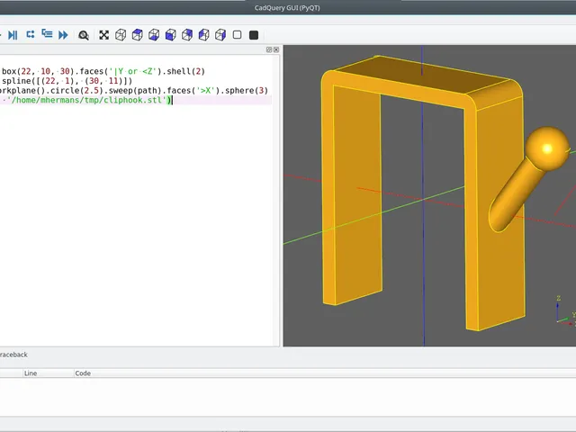The width and height of the screenshot is (576, 432).
Task: Switch to front view cube
Action: pyautogui.click(x=170, y=35)
